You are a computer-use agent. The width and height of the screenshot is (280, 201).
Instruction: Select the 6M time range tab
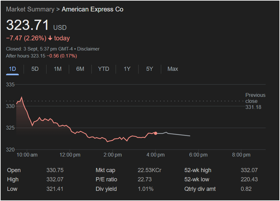(x=80, y=69)
